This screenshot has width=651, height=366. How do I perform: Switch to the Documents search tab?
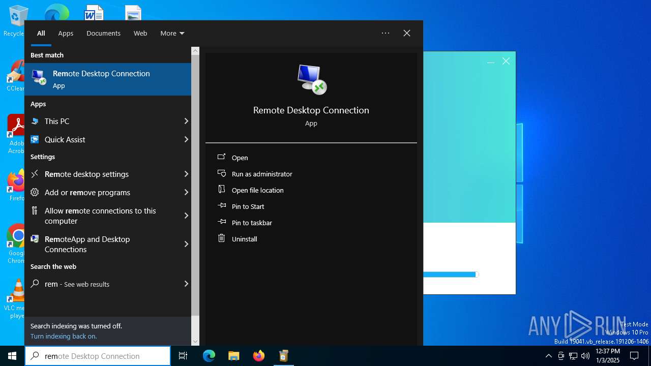pos(103,33)
